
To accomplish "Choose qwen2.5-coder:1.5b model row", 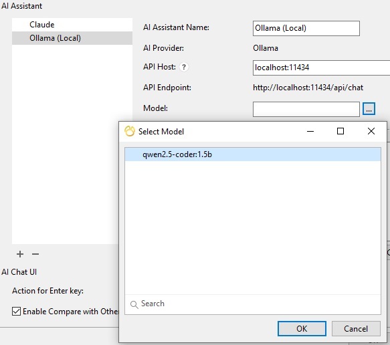I will click(x=253, y=154).
